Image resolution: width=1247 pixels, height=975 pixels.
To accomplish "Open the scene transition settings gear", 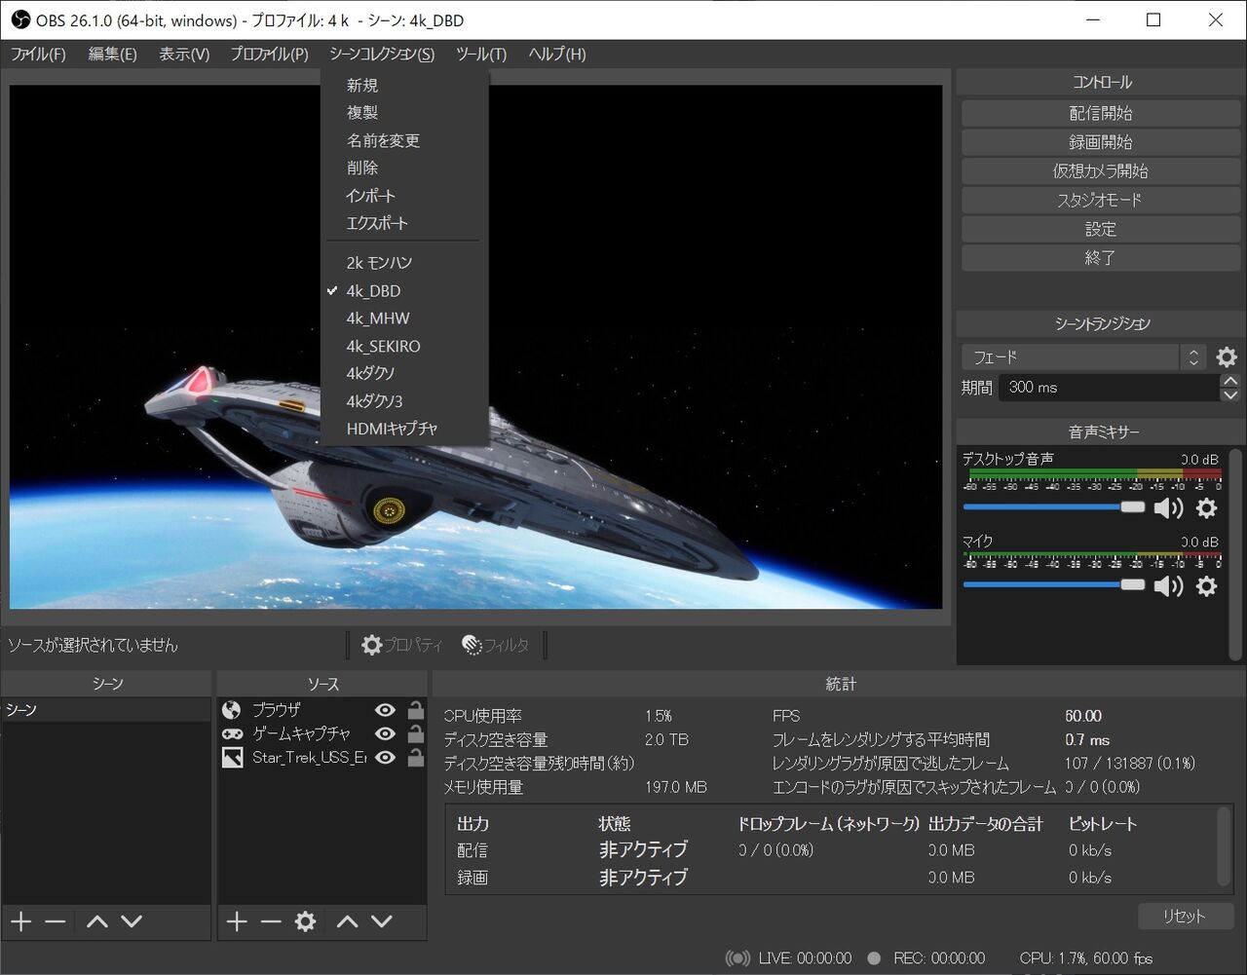I will (1227, 357).
